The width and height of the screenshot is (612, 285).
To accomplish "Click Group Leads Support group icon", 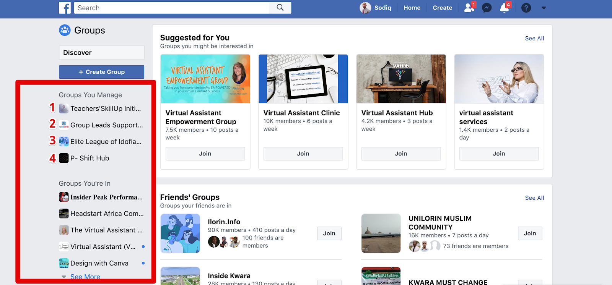I will coord(64,125).
